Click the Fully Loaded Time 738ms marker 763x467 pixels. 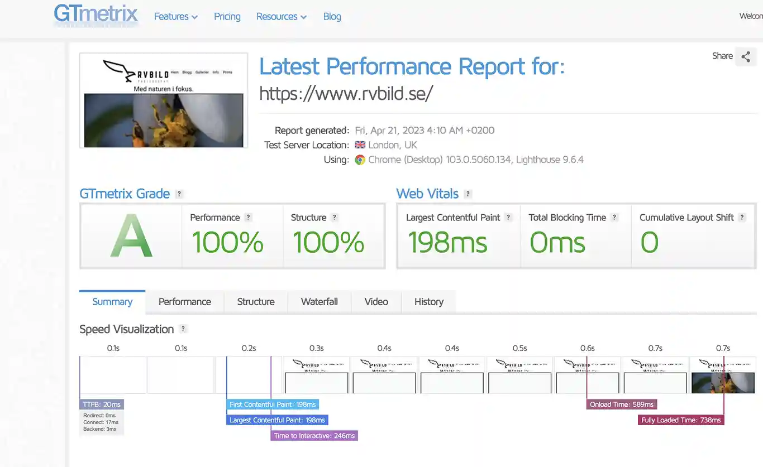(681, 420)
